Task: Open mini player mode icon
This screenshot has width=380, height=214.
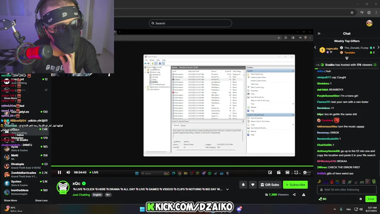Action: (x=270, y=172)
